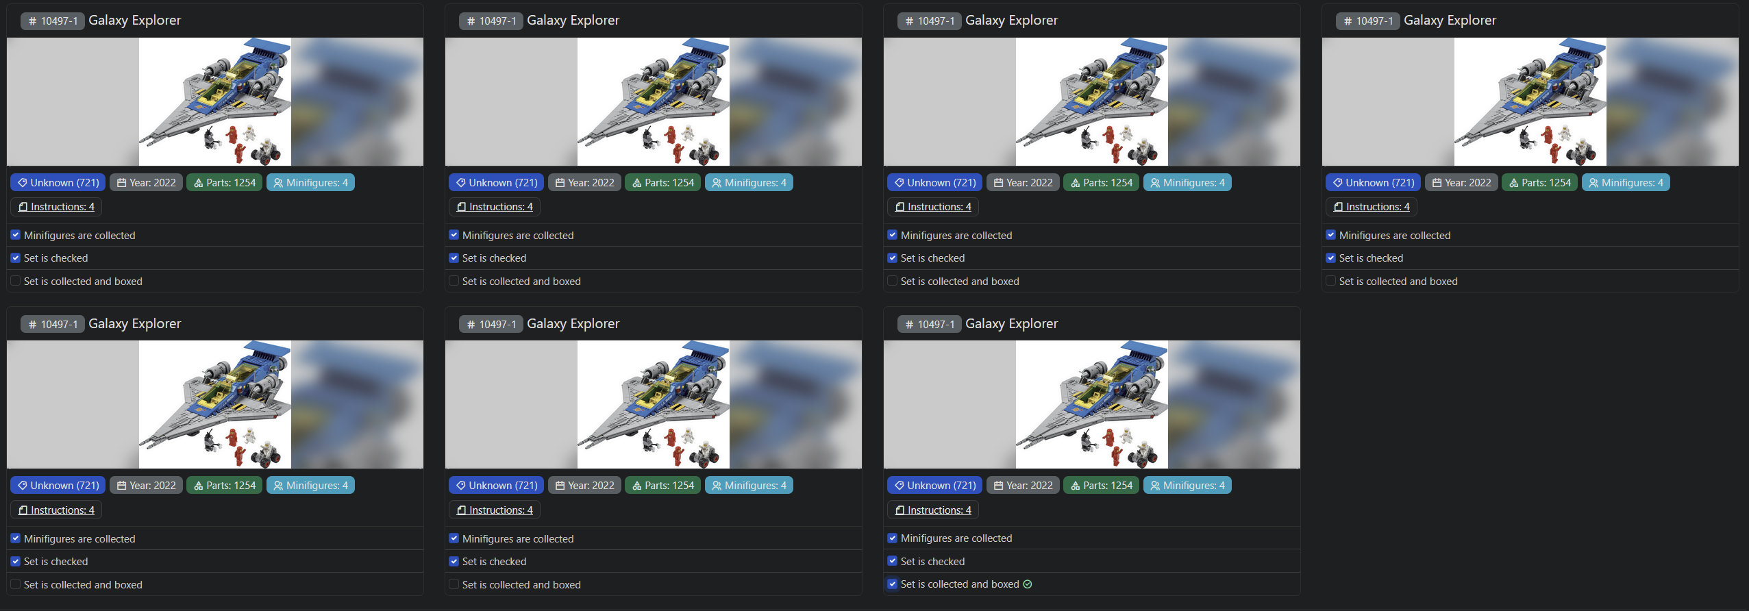Click 'Year: 2022' text in top-row third card
The width and height of the screenshot is (1749, 611).
click(1030, 183)
